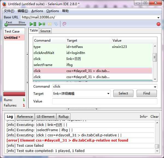This screenshot has width=164, height=158.
Task: Open the Log tab
Action: click(x=10, y=116)
